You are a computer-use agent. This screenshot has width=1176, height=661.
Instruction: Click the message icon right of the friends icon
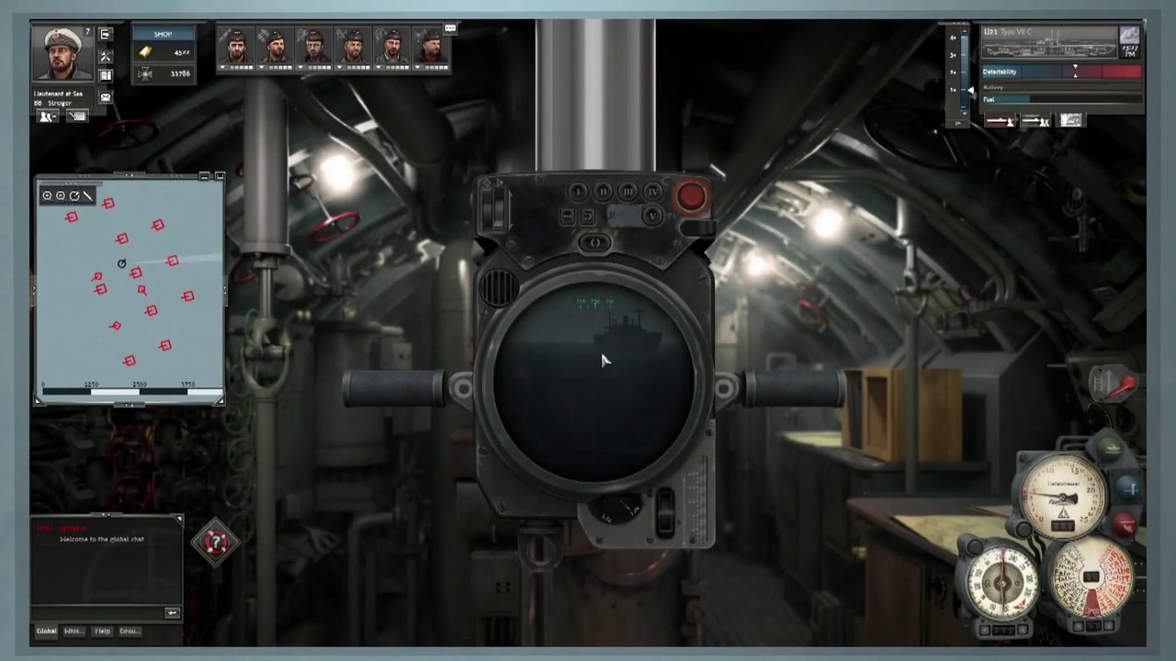78,117
